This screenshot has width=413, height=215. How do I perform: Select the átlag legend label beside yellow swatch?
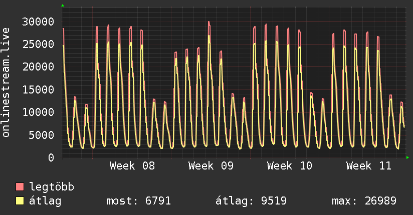45,201
